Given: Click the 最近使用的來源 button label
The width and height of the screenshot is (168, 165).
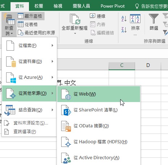Looking at the screenshot, I should point(40,33).
